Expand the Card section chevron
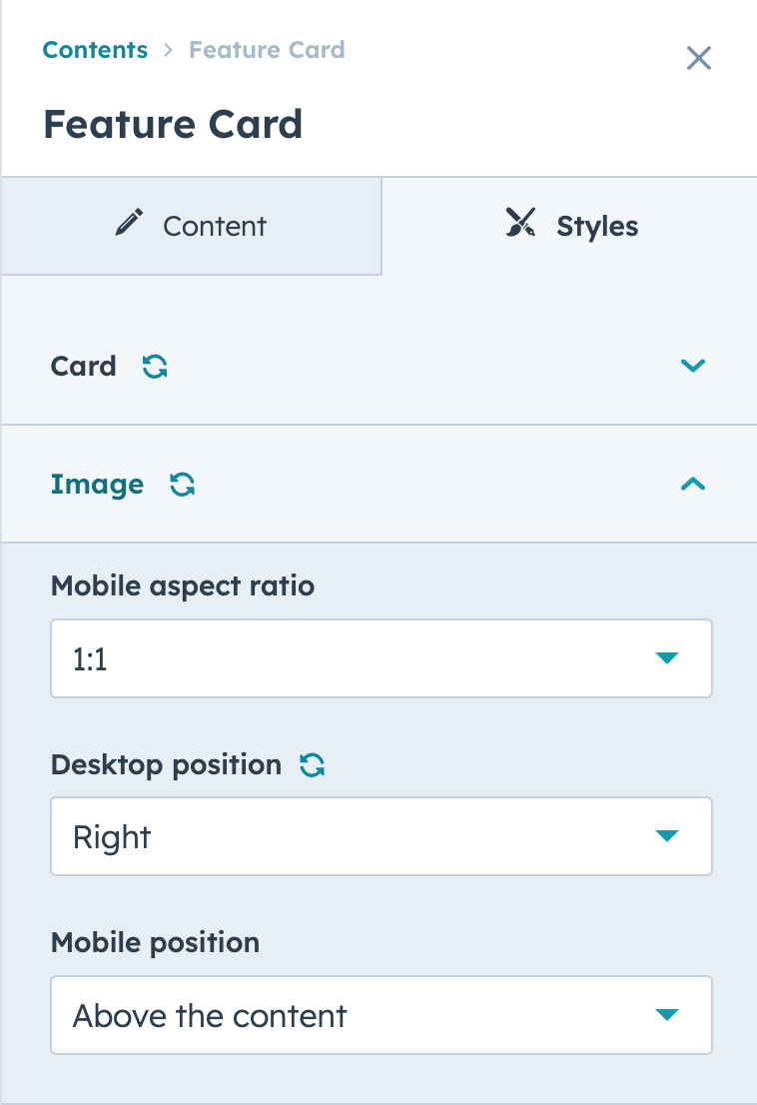This screenshot has width=757, height=1105. 693,365
